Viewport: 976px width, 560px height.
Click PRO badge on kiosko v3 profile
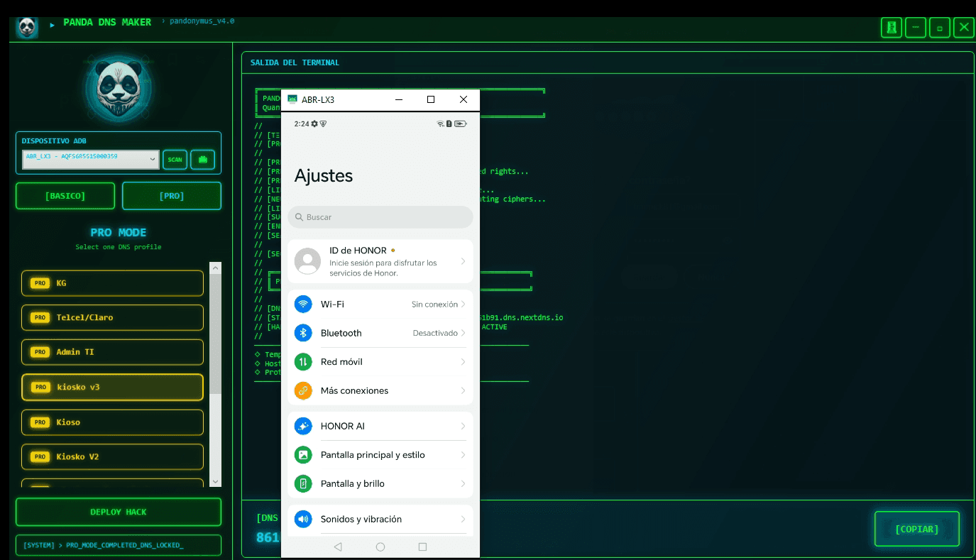[40, 388]
